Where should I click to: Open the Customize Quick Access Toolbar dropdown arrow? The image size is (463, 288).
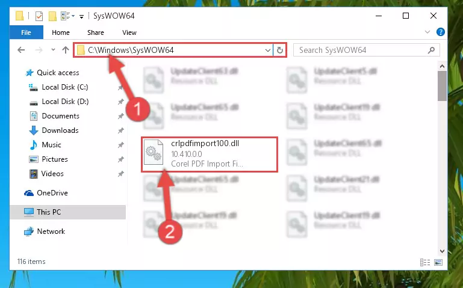pyautogui.click(x=81, y=16)
